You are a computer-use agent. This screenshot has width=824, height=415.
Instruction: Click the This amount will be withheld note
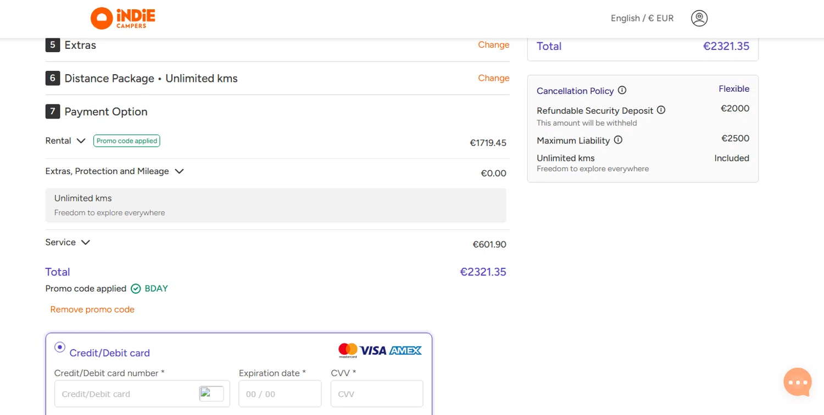click(x=587, y=123)
